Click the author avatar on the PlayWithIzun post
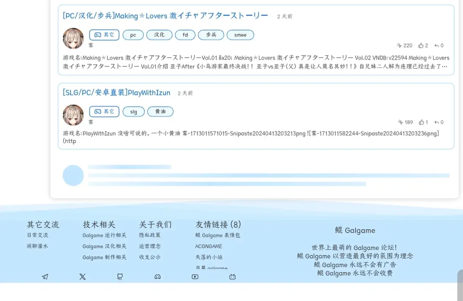Screen dimensions: 463x301 click(73, 115)
